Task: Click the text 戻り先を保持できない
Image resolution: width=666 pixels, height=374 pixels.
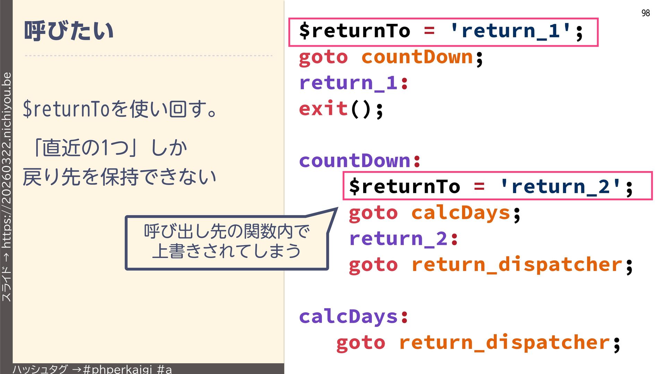Action: [120, 177]
